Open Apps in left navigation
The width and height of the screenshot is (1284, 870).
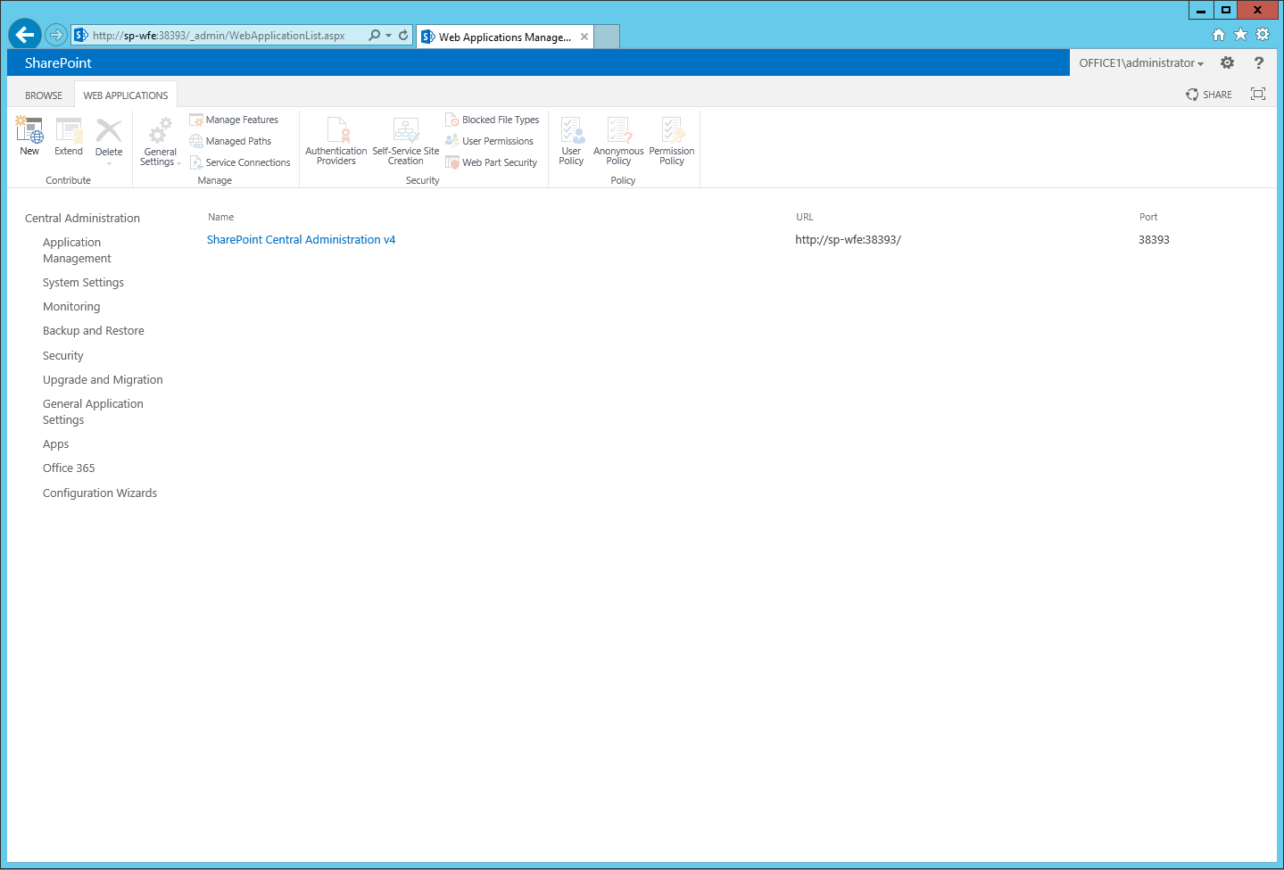[55, 444]
